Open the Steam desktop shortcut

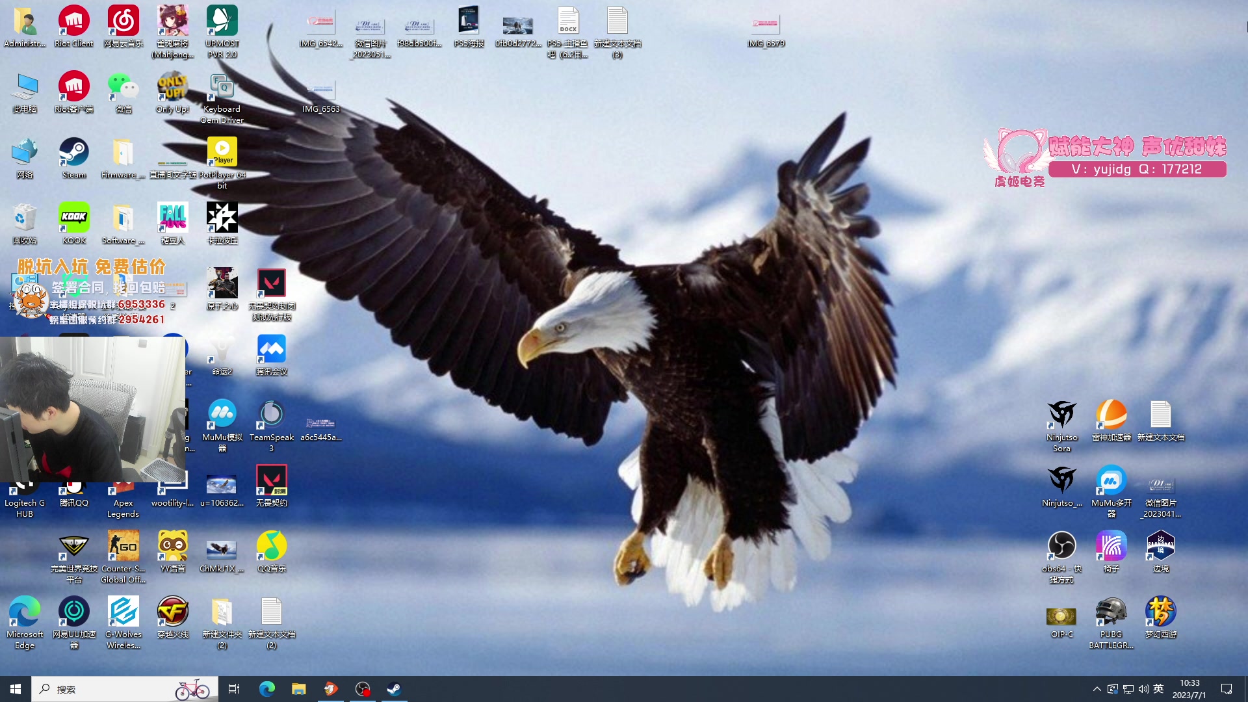coord(74,153)
